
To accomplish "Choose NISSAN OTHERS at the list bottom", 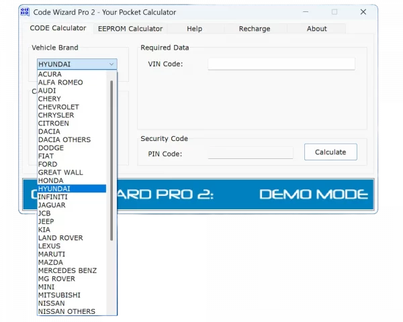I will [x=66, y=311].
